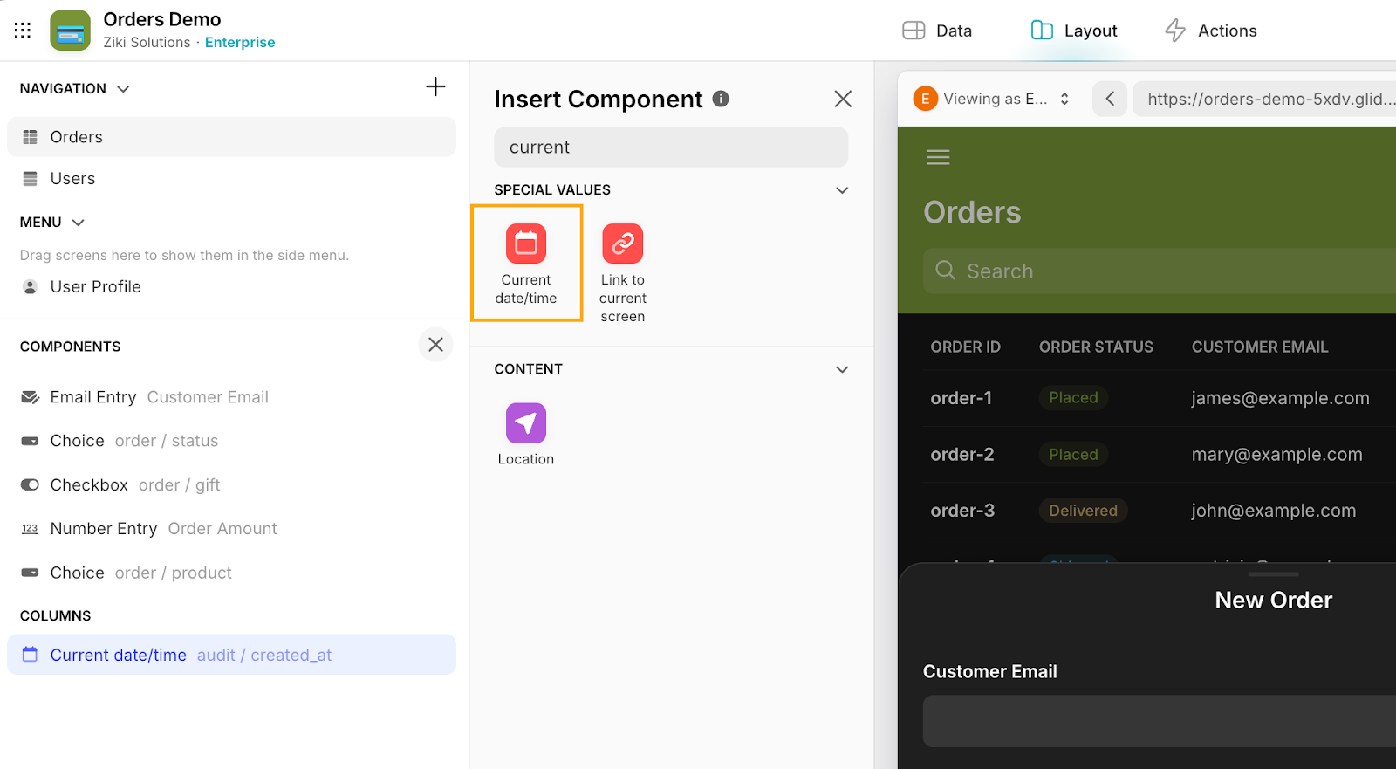Collapse the CONTENT section

click(x=842, y=369)
